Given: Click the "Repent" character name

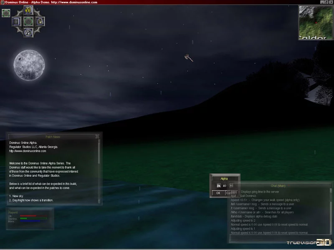Looking at the screenshot, I should (x=13, y=212).
